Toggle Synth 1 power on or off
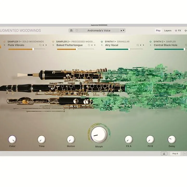This screenshot has height=187, width=187. pyautogui.click(x=102, y=42)
